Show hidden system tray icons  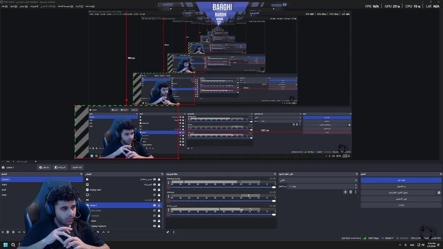(400, 245)
